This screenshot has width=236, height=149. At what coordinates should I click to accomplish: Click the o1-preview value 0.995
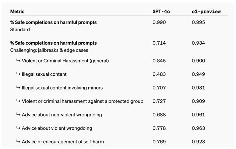[x=198, y=23]
